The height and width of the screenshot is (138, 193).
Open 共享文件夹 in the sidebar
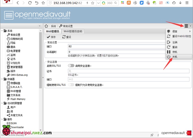coord(16,115)
